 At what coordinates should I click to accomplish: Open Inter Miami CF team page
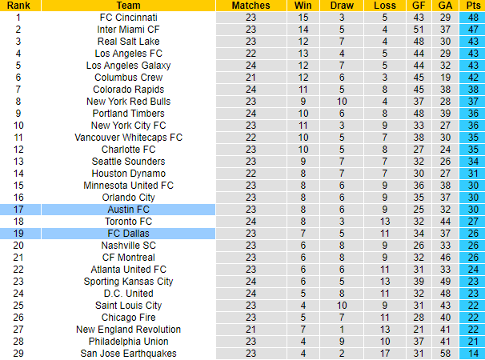coord(128,29)
